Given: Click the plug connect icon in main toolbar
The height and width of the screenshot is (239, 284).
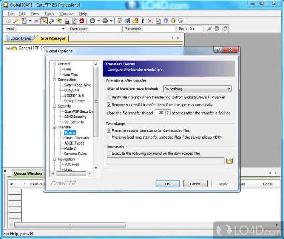Looking at the screenshot, I should 36,21.
